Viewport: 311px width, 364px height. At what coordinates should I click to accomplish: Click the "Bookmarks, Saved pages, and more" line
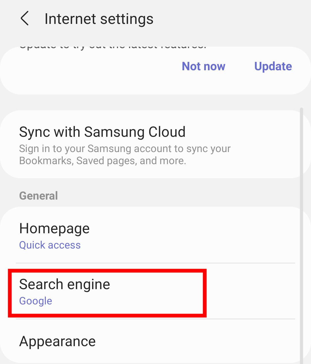click(103, 161)
